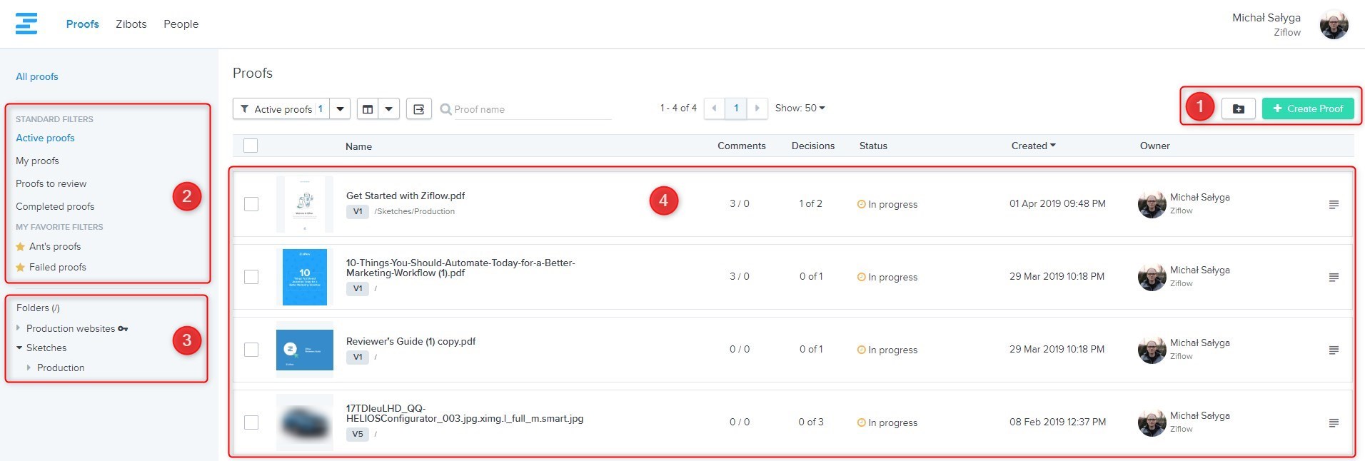Click the Proof name search field
This screenshot has height=461, width=1365.
[532, 109]
